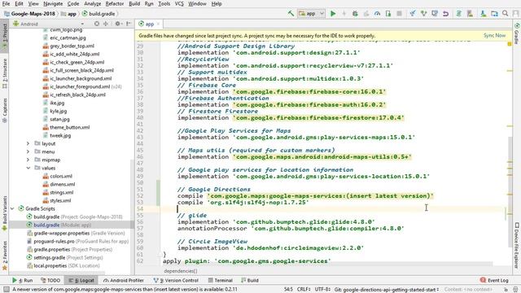Open proguard-rules.pro file
Screen dimensions: 521x293
(77, 241)
